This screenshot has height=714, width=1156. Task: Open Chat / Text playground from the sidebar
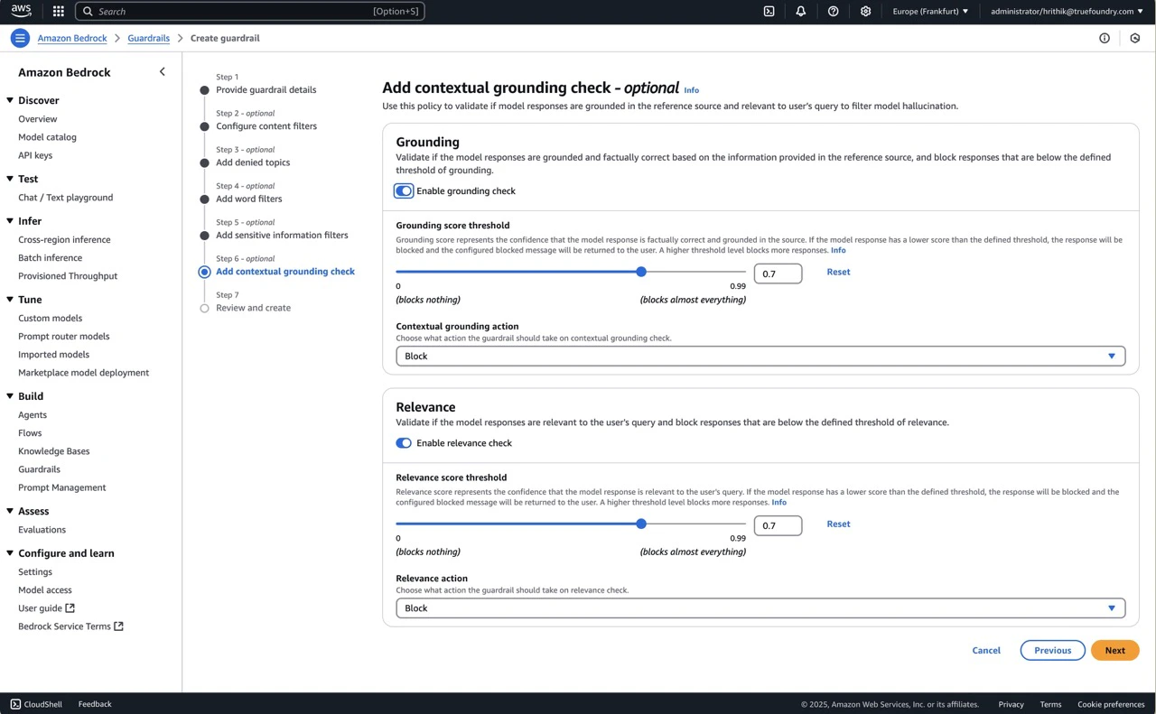(x=65, y=197)
